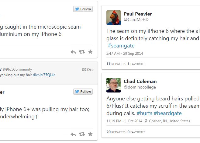Open Chad Coleman's profile photo
This screenshot has width=200, height=143.
114,85
